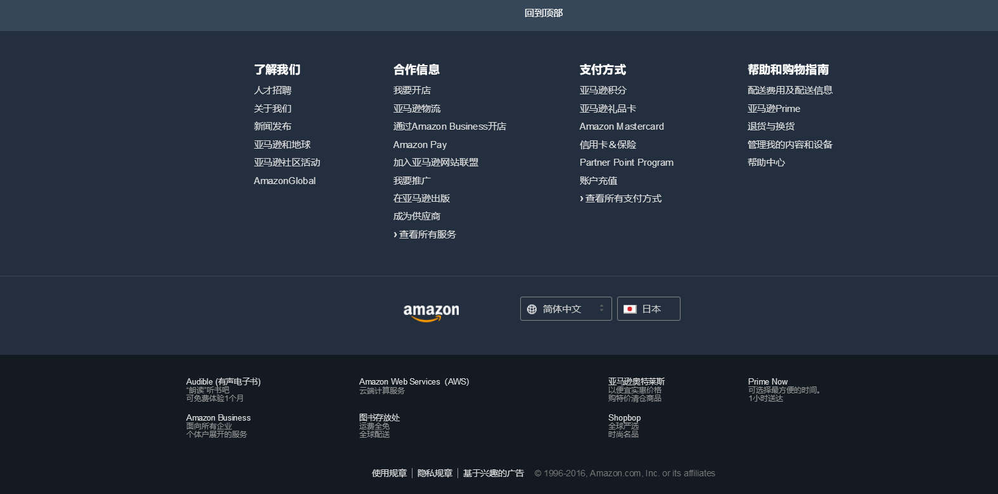Open the Amazon Mastercard link

pyautogui.click(x=622, y=127)
